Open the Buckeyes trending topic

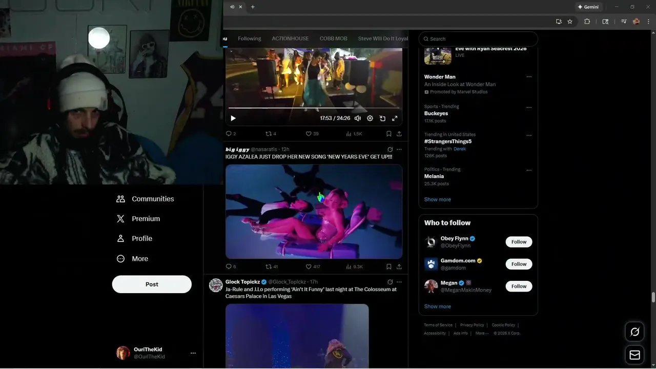coord(436,113)
